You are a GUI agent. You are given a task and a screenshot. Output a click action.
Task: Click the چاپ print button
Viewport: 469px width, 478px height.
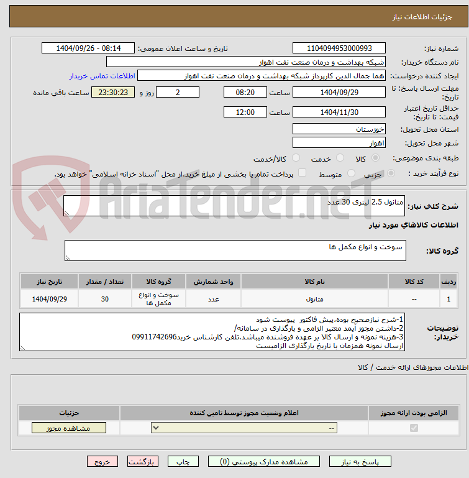pos(183,462)
